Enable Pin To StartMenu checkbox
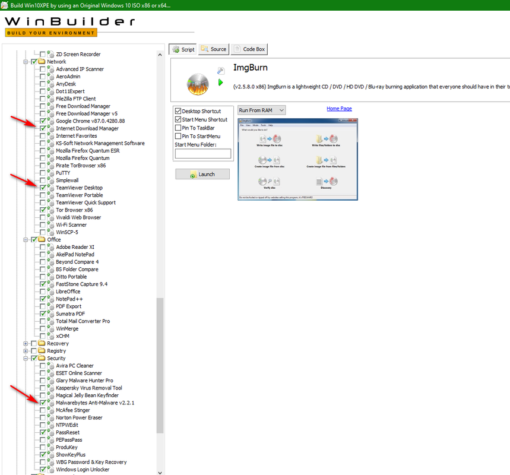510x475 pixels. 178,137
